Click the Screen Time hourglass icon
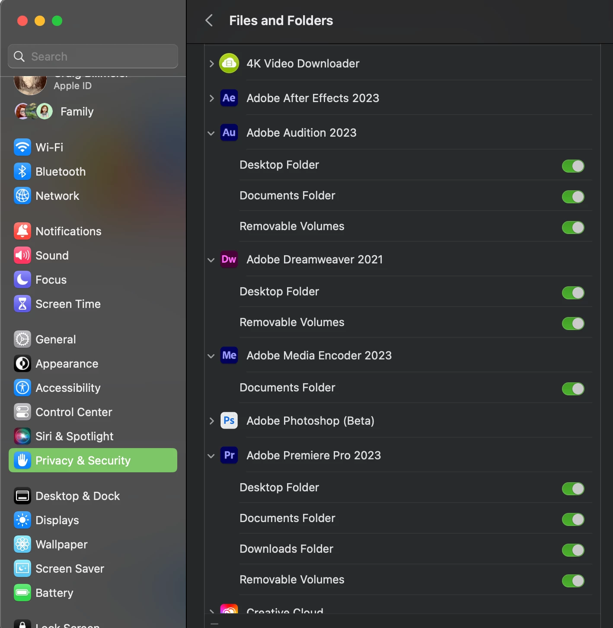Screen dimensions: 613x628 (x=22, y=304)
